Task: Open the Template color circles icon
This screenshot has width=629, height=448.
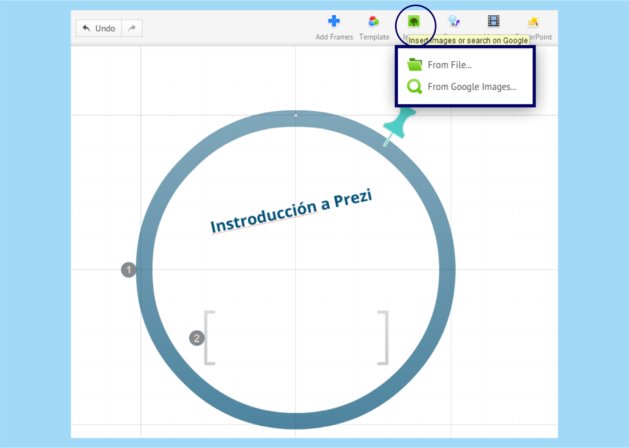Action: (x=373, y=21)
